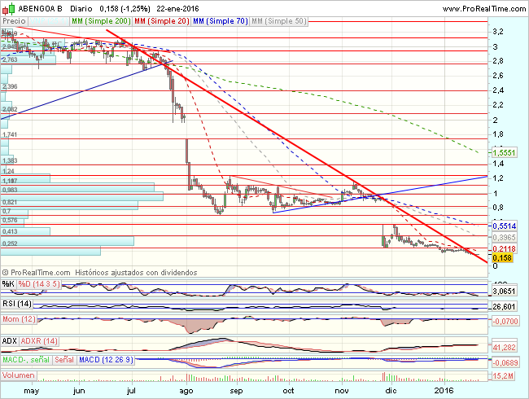
Task: Click the red 0,2118 moving average value
Action: (x=504, y=249)
